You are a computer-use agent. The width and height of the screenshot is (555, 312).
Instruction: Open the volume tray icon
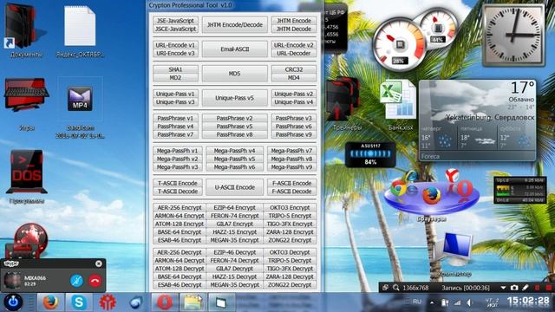click(469, 302)
